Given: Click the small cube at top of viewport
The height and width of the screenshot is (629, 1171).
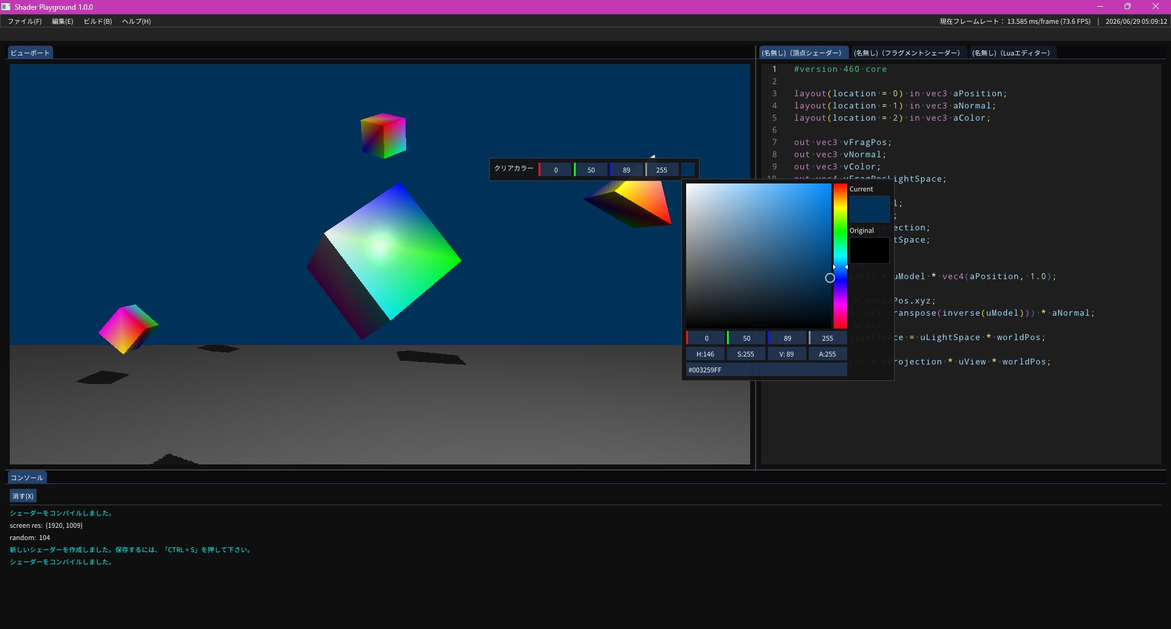Looking at the screenshot, I should [x=384, y=135].
